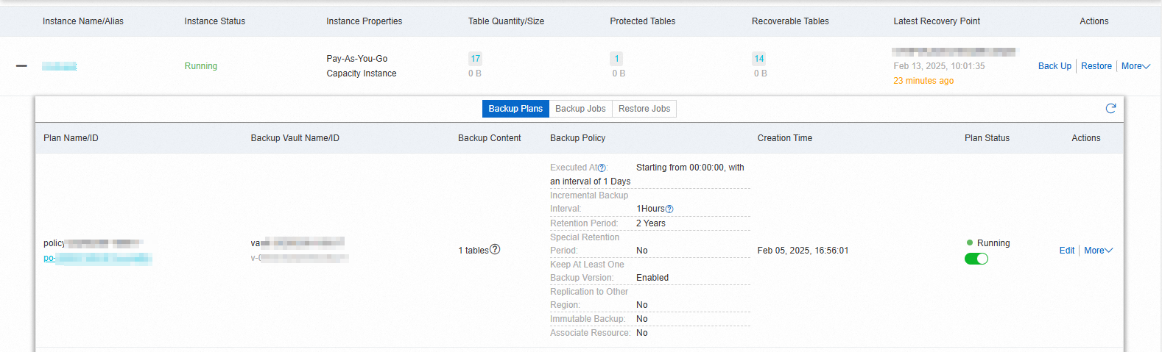The height and width of the screenshot is (352, 1162).
Task: Click the Back Up link
Action: (x=1054, y=66)
